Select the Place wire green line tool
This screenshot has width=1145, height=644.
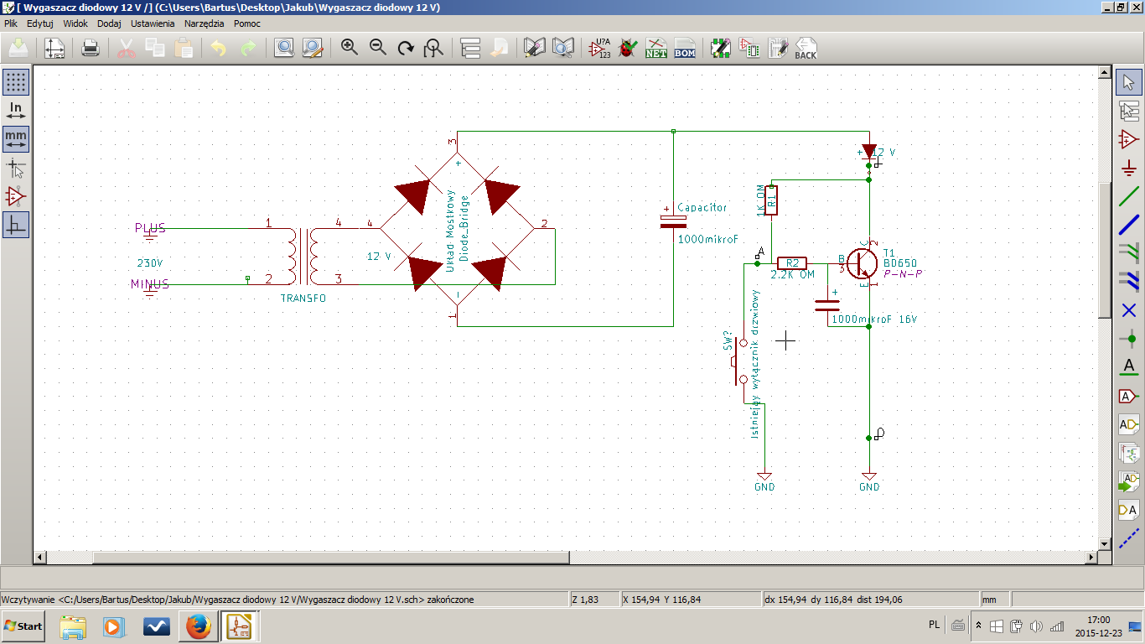[x=1129, y=196]
